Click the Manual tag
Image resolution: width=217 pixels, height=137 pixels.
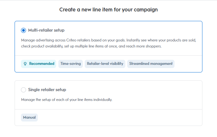29,117
